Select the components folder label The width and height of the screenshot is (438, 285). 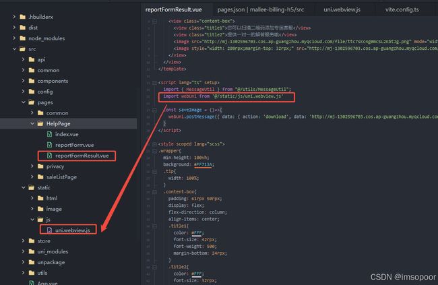click(53, 81)
